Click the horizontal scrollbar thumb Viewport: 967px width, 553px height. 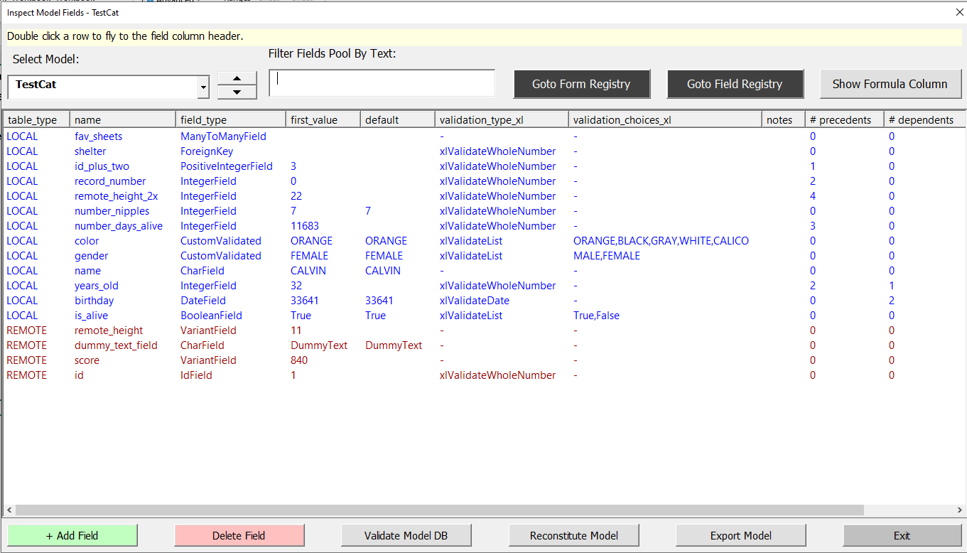(439, 510)
